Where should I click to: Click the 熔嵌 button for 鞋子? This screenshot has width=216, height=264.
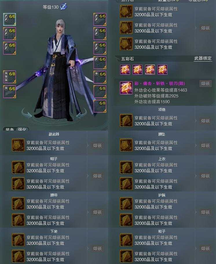coord(205,249)
